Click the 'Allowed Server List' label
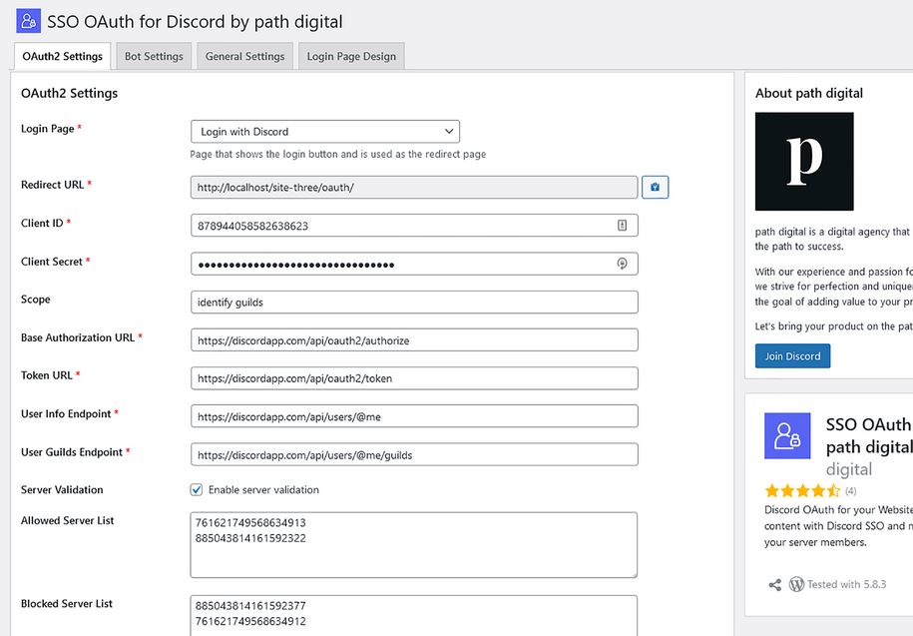Screen dimensions: 913x636 [x=68, y=521]
